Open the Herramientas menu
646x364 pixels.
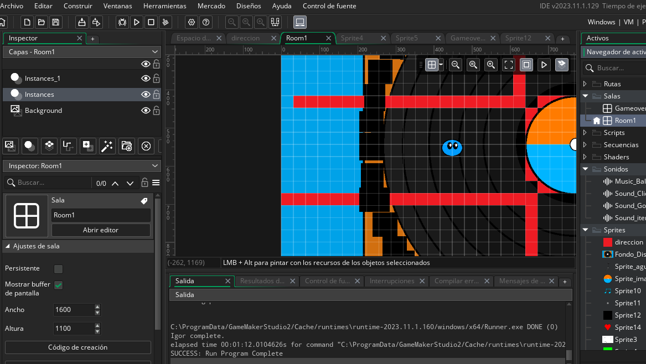(x=164, y=6)
